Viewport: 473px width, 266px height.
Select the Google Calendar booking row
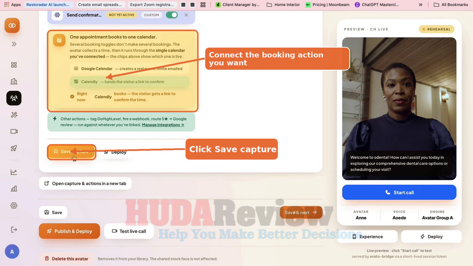[x=129, y=68]
